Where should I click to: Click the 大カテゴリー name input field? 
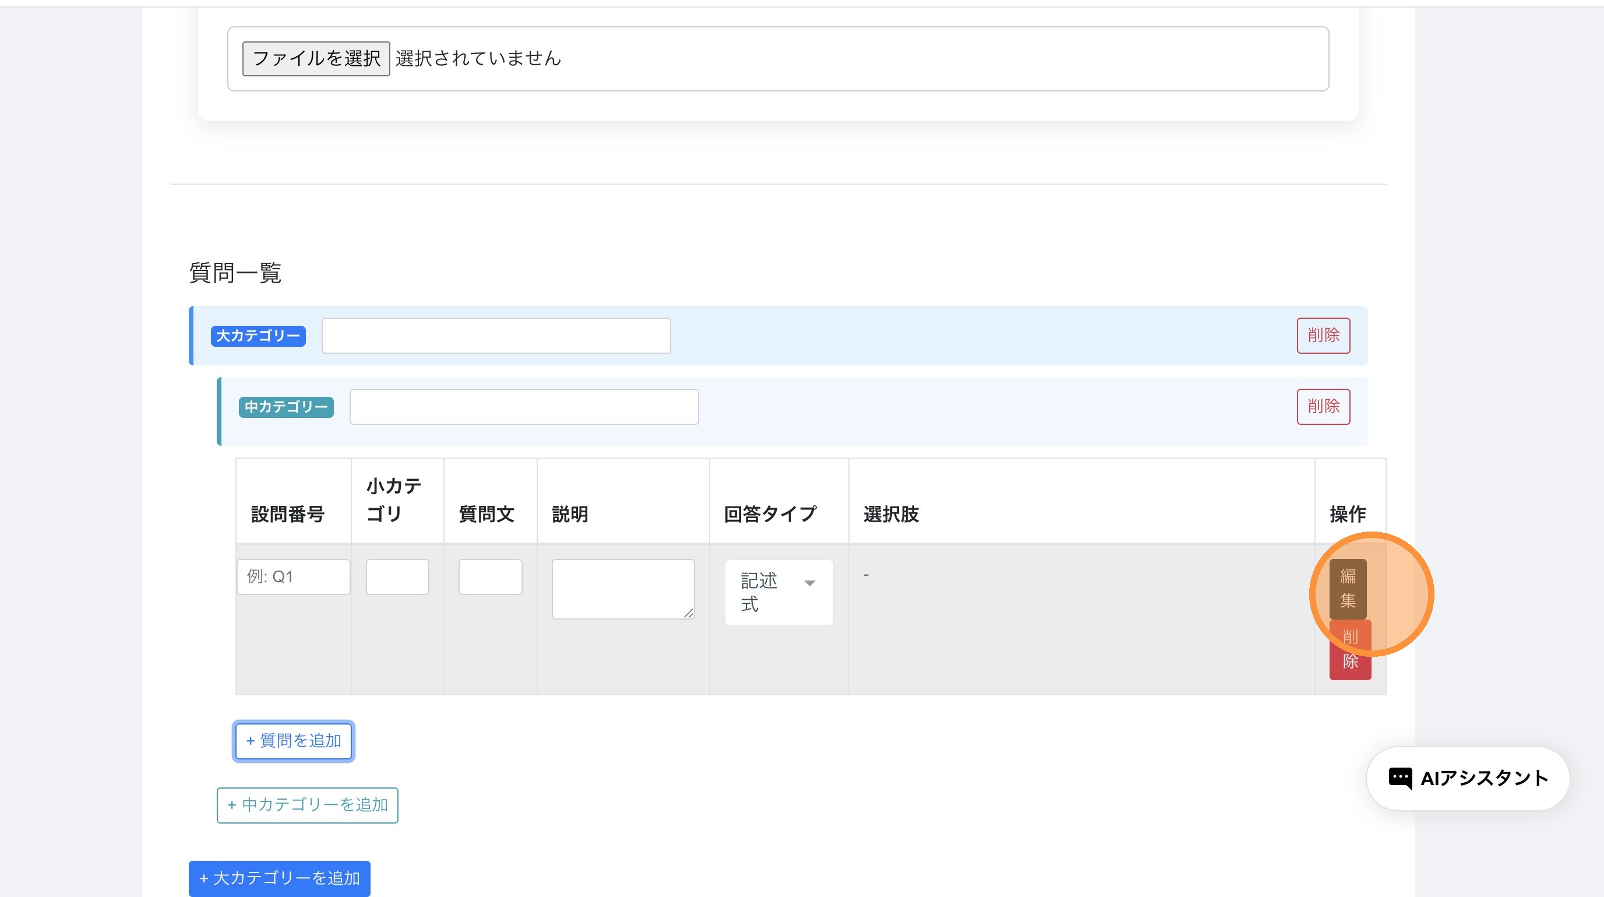click(x=496, y=336)
